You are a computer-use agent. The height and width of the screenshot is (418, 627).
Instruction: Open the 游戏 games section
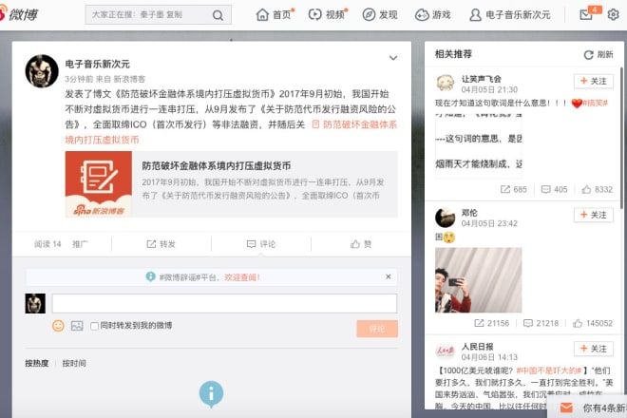433,15
